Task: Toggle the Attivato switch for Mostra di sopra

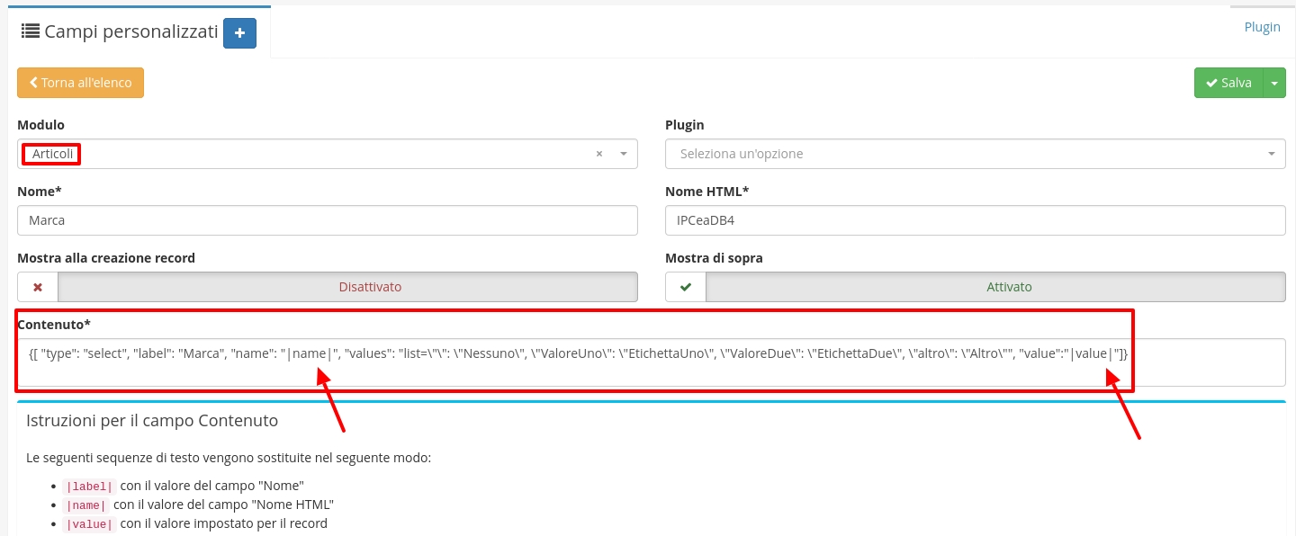Action: (995, 288)
